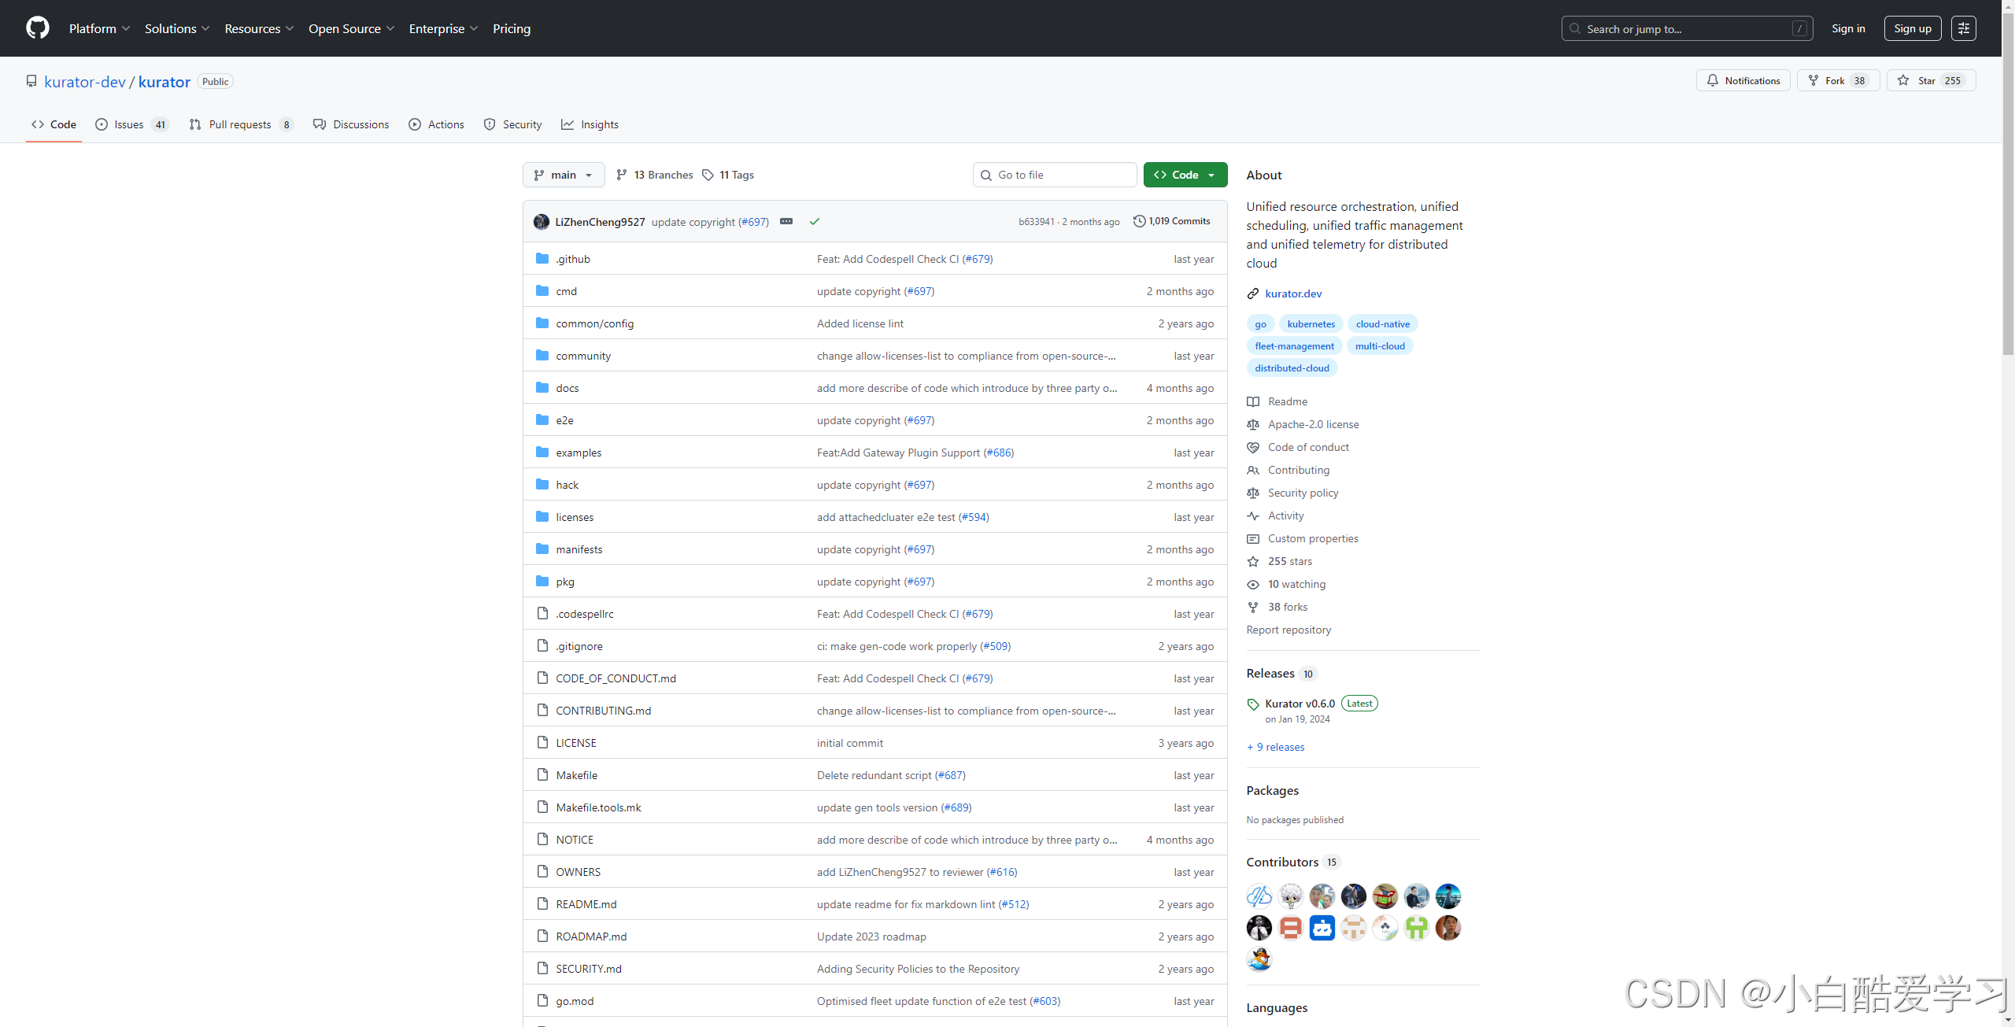Open the top-right global navigation menu icon

point(1963,28)
